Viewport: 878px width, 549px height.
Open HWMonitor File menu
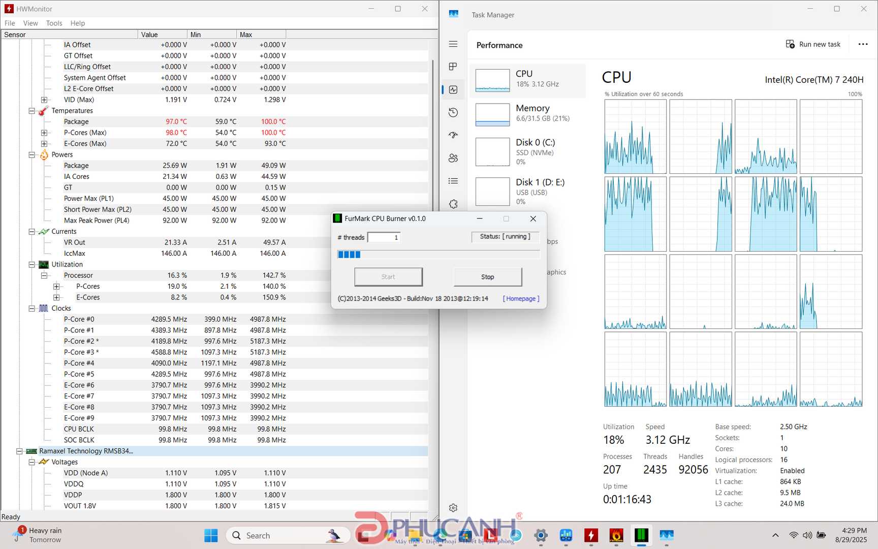10,23
